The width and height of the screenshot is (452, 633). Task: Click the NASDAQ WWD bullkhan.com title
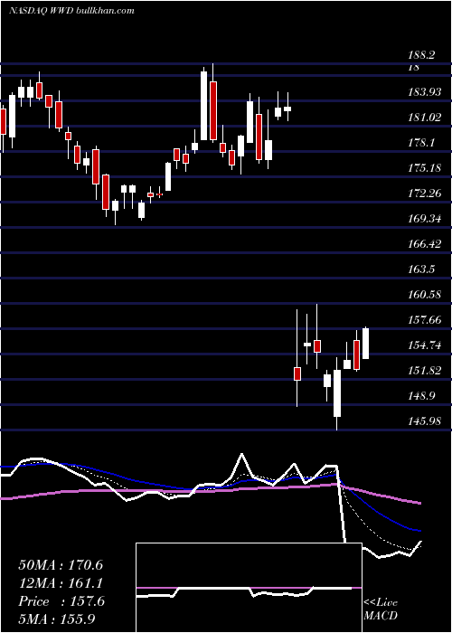71,11
